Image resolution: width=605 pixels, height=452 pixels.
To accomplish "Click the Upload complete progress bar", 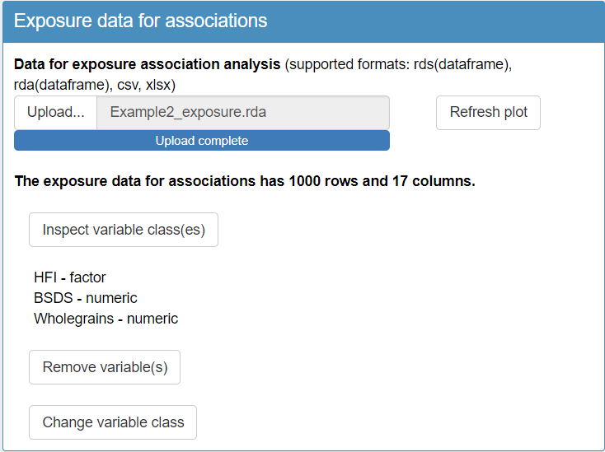I will click(201, 141).
